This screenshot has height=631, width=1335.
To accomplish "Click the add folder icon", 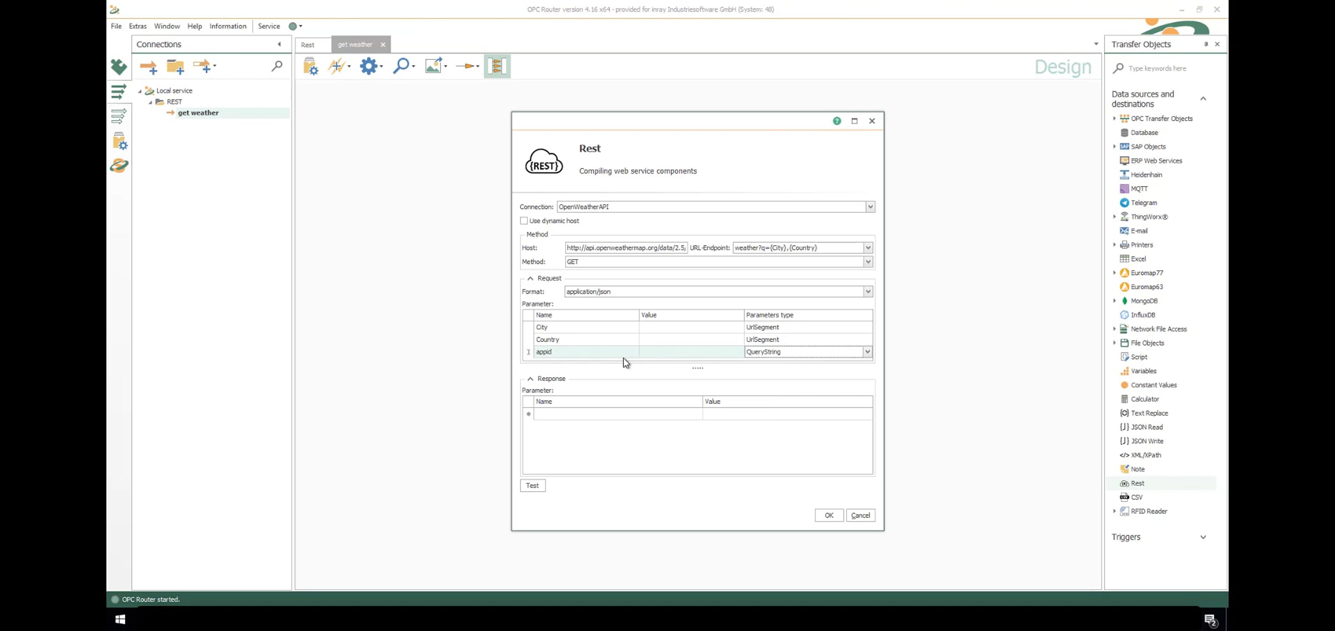I will point(175,67).
